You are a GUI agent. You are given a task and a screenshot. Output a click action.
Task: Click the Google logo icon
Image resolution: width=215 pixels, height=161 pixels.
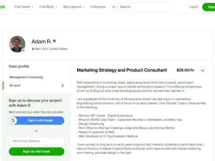coord(13,120)
